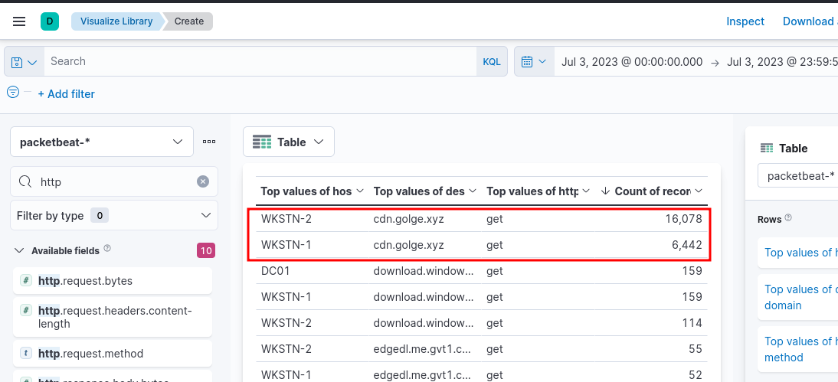Clear the http field search text
838x382 pixels.
pos(202,181)
